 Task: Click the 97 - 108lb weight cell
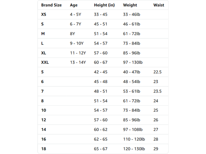tap(133, 130)
